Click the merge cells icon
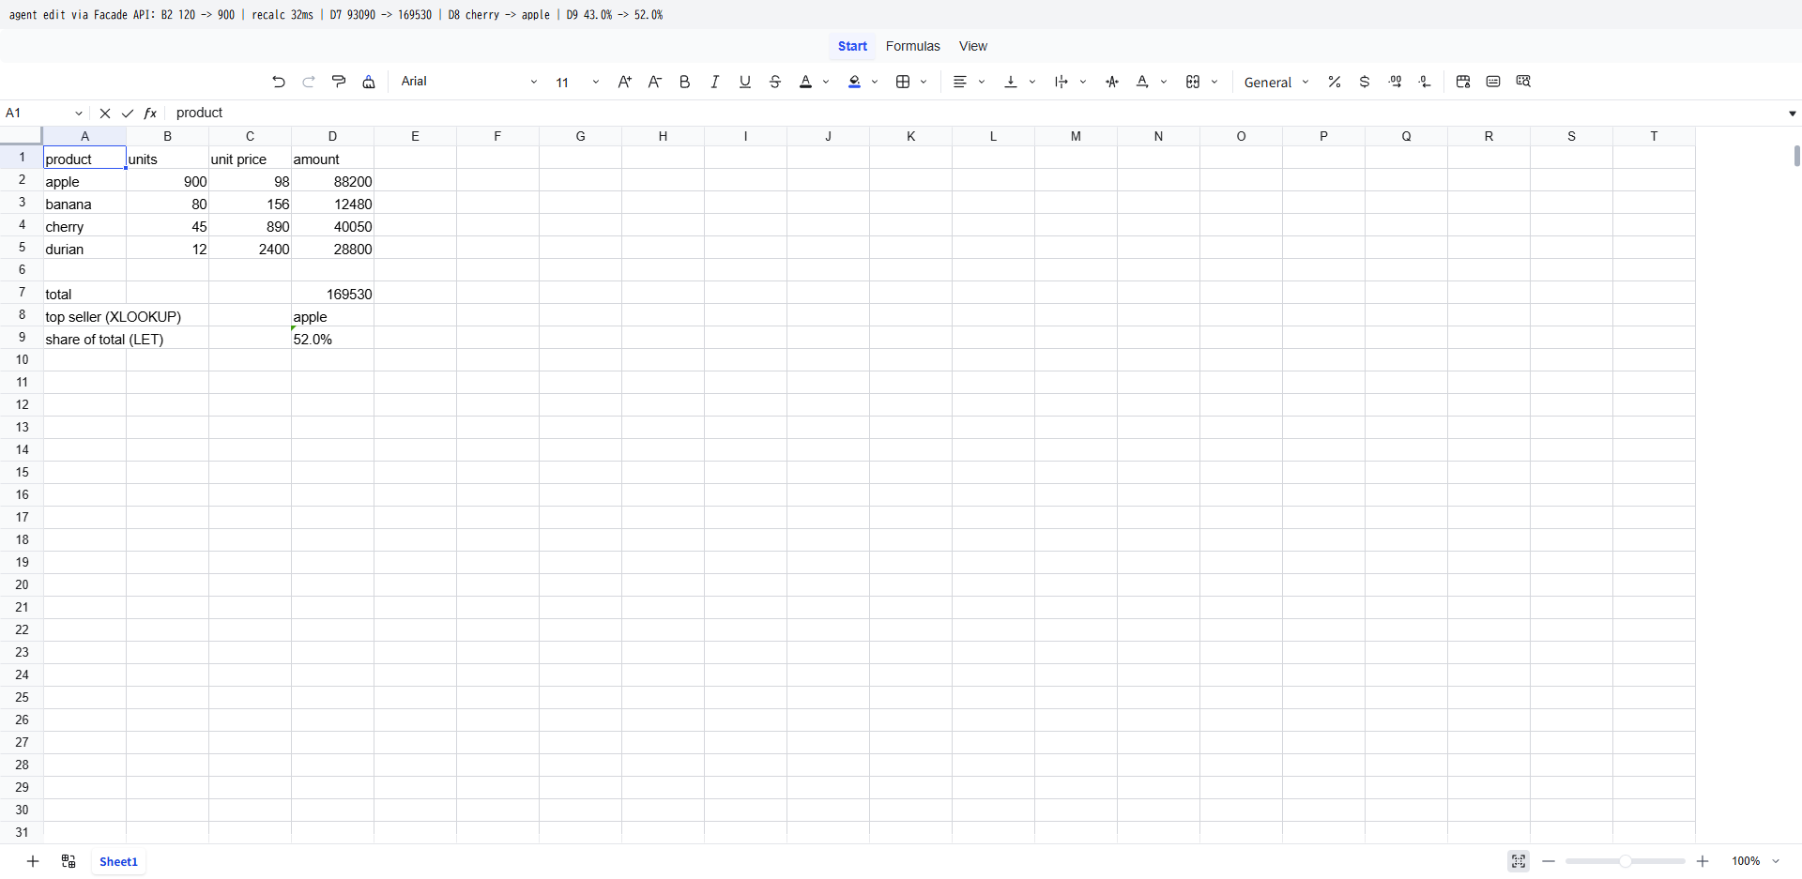Screen dimensions: 1802x879 tap(1193, 82)
